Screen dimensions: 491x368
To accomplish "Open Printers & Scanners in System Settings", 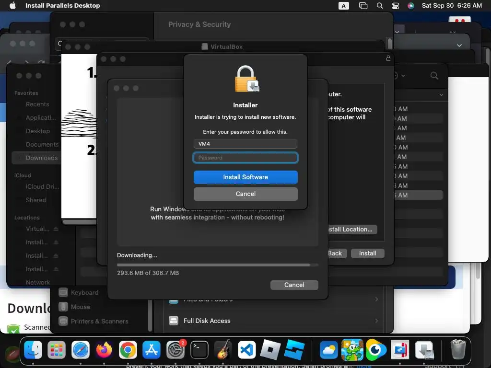I will click(94, 321).
